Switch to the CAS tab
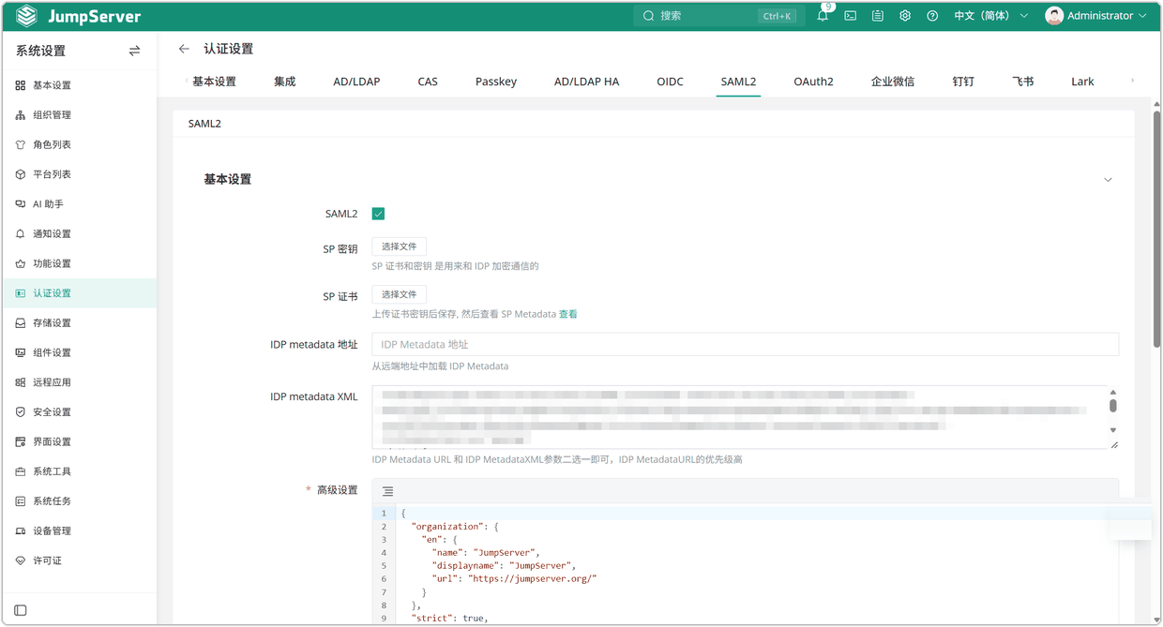 coord(428,82)
